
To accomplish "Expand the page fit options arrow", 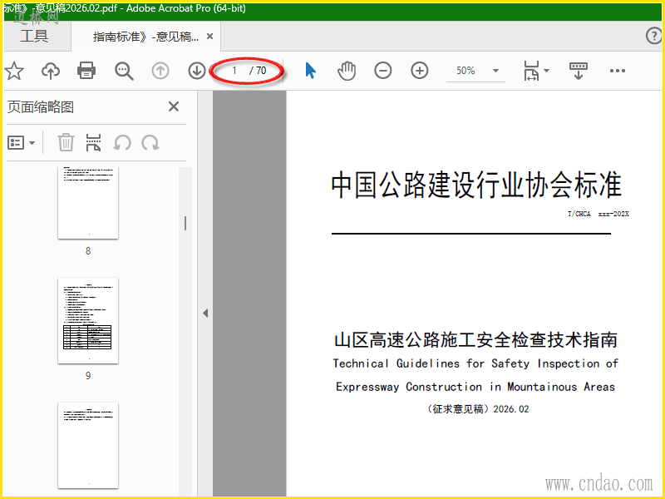I will (x=546, y=71).
